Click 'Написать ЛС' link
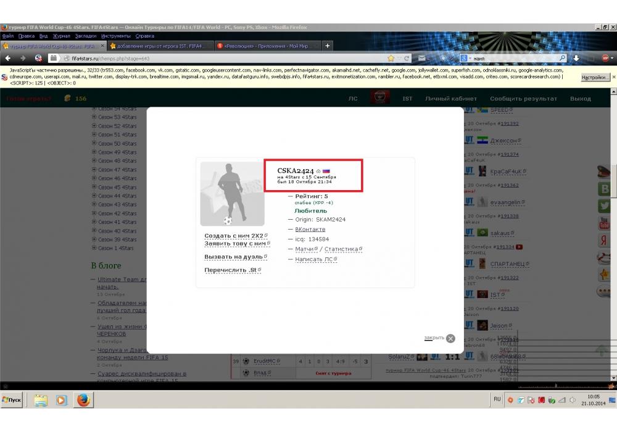617x432 pixels. coord(313,259)
